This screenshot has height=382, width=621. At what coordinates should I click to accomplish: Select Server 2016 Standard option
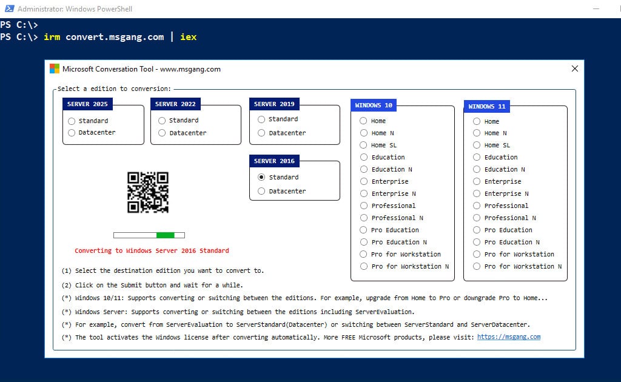tap(261, 177)
